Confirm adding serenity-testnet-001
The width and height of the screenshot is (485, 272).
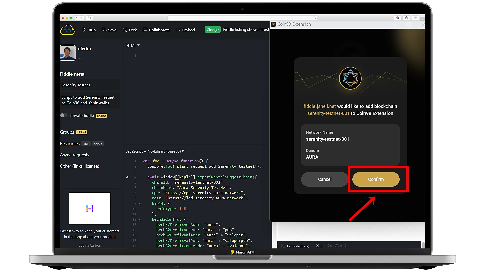coord(376,179)
